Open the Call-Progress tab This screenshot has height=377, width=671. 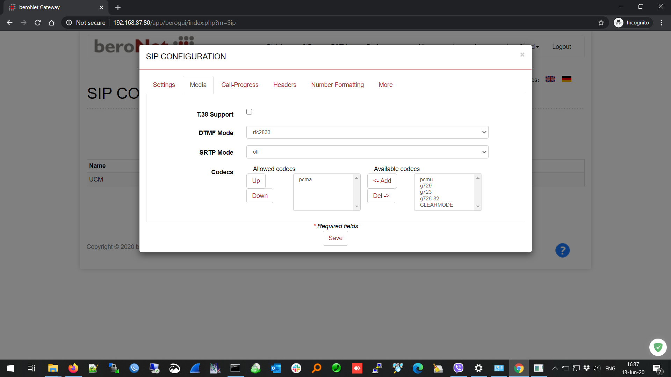pyautogui.click(x=239, y=85)
